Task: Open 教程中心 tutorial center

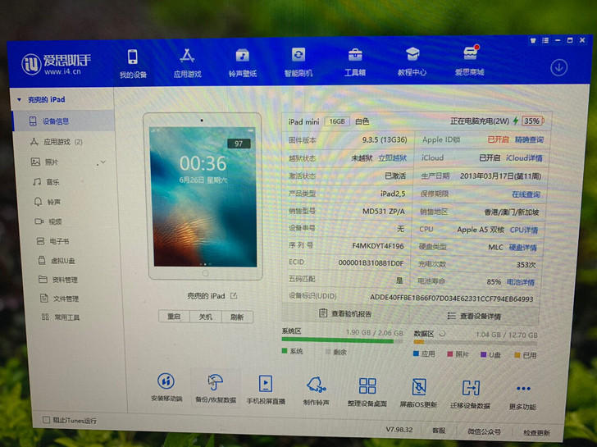Action: (412, 62)
